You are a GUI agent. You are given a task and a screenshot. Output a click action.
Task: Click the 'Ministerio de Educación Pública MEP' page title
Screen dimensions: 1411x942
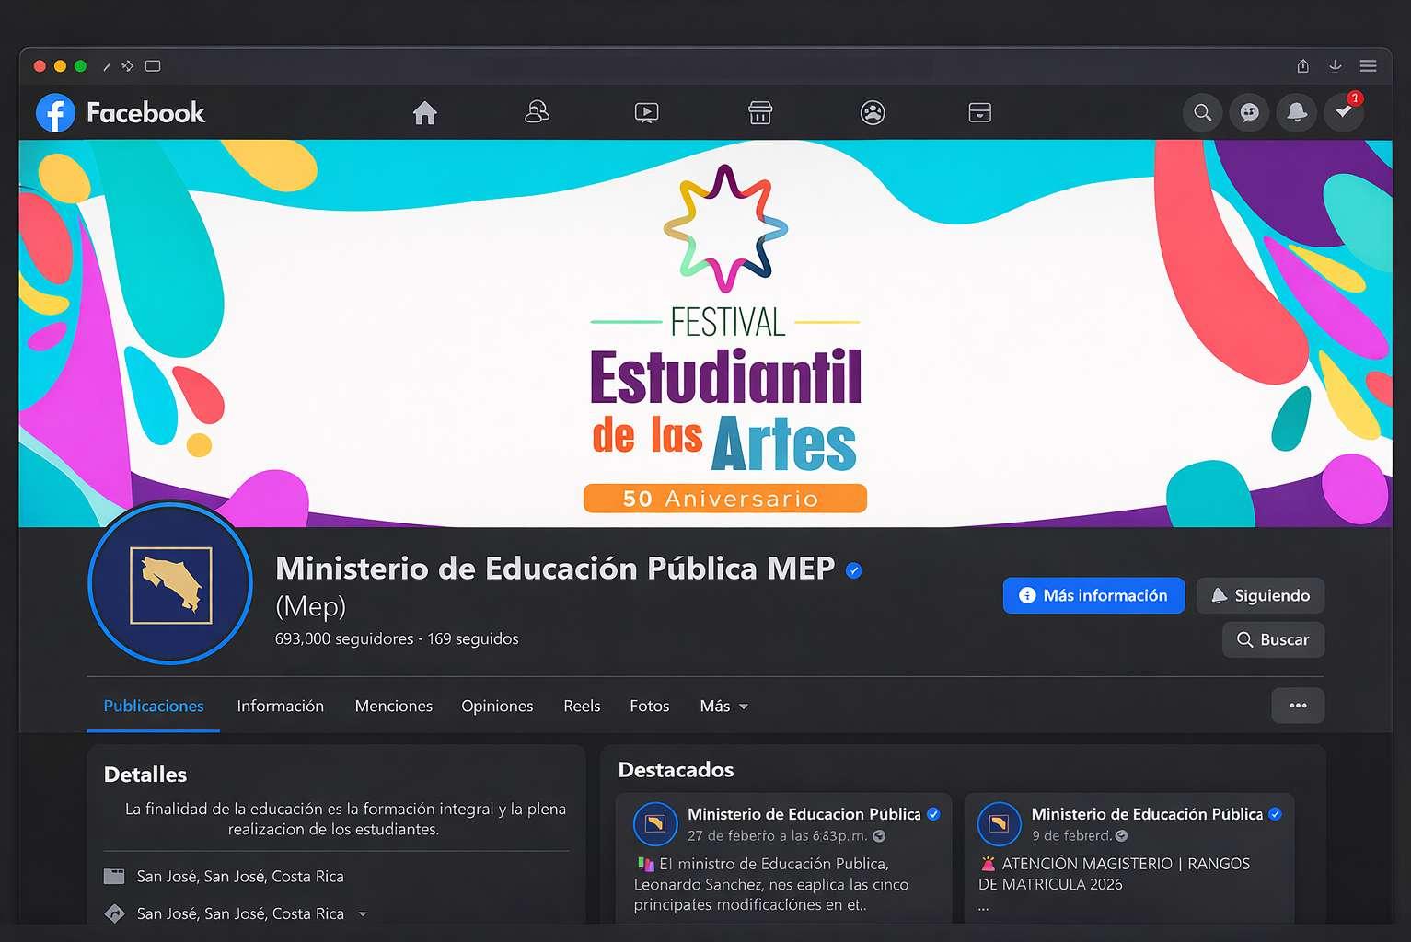[555, 569]
